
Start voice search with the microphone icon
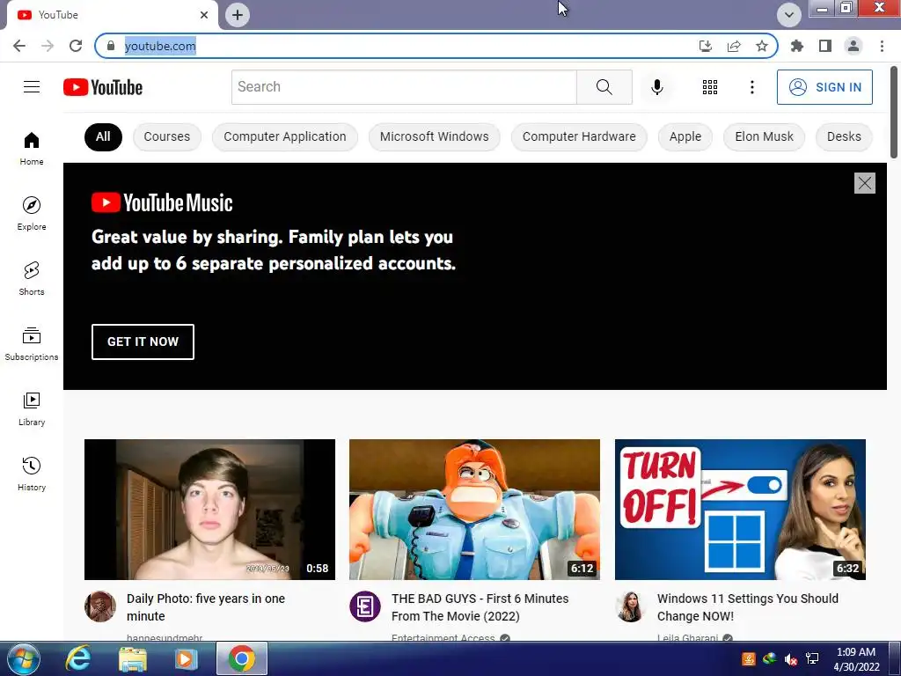tap(656, 87)
